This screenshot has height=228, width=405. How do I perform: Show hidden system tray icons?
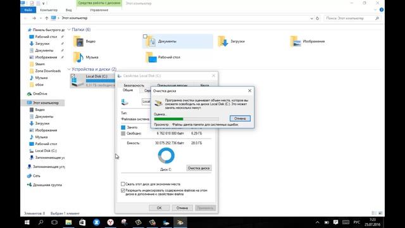pos(318,222)
